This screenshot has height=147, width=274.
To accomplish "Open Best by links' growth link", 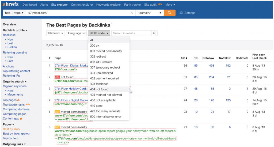I will (16, 134).
